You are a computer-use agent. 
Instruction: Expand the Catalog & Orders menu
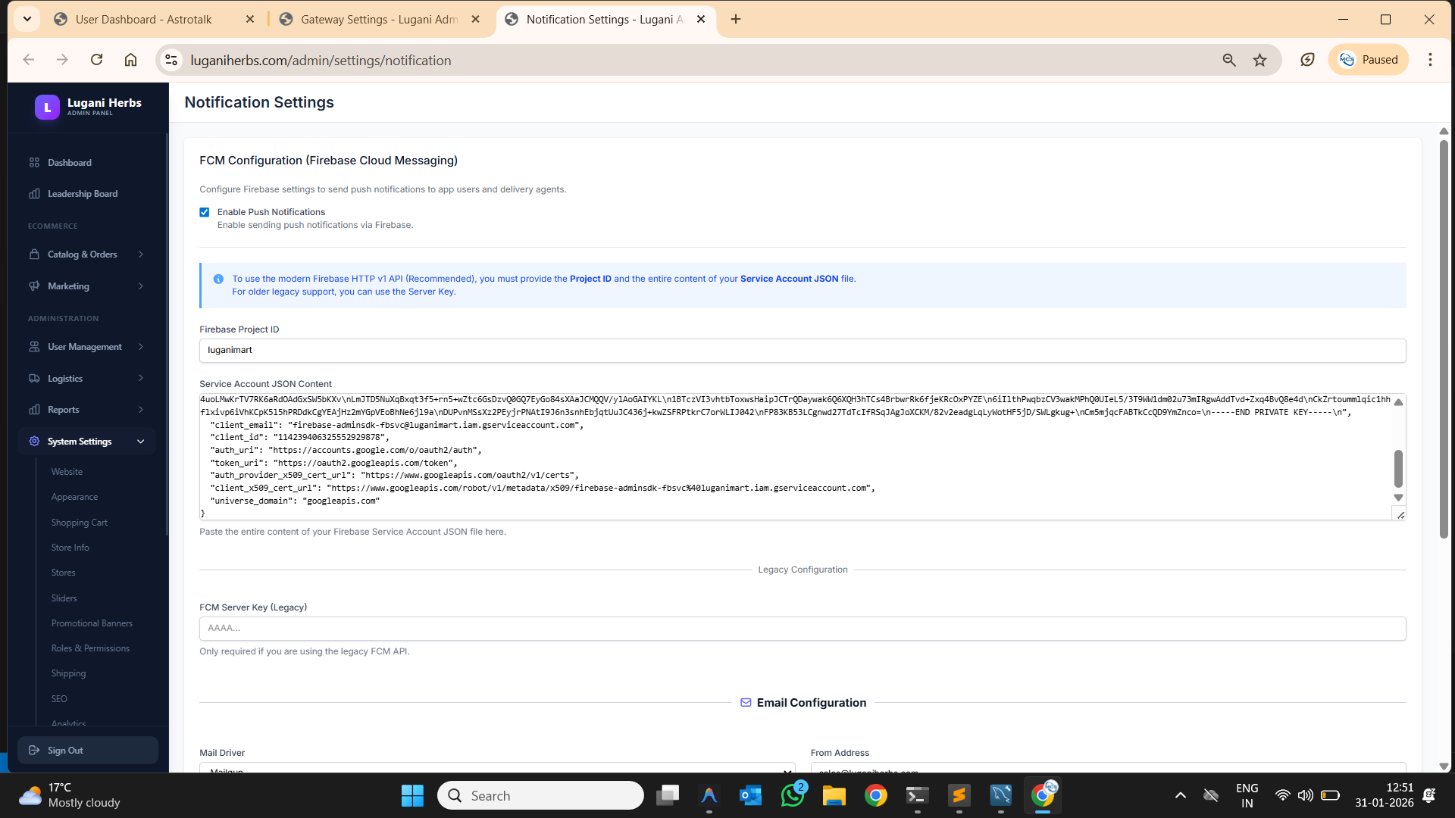(141, 254)
